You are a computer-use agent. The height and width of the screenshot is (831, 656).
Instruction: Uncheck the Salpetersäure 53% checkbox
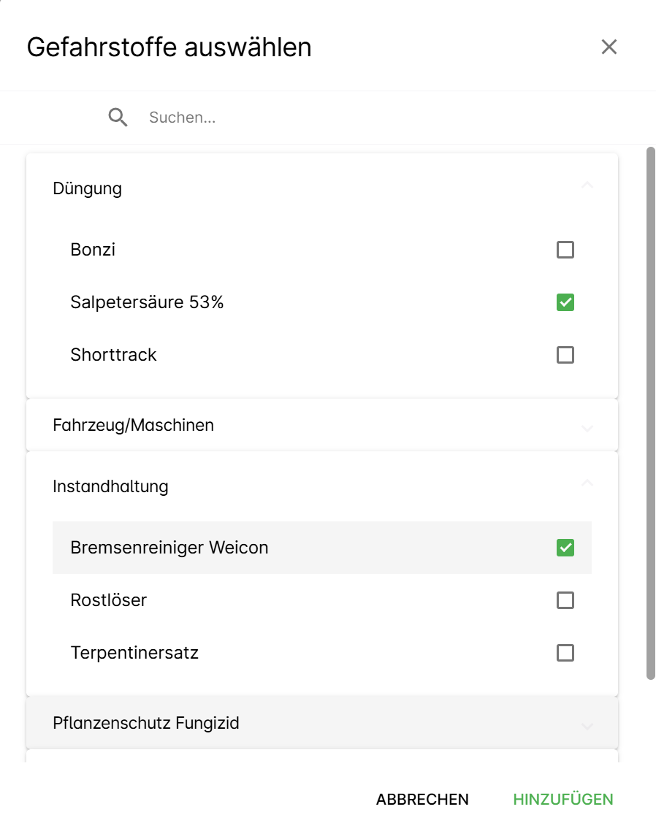[x=565, y=302]
